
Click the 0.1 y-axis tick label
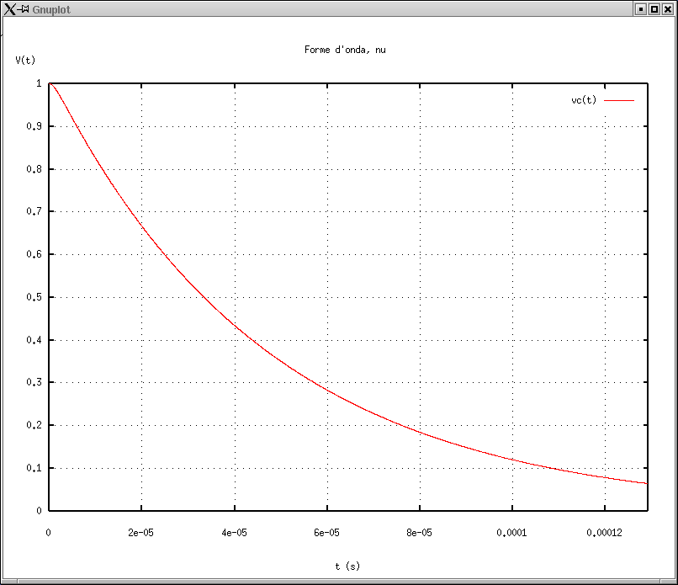(34, 468)
